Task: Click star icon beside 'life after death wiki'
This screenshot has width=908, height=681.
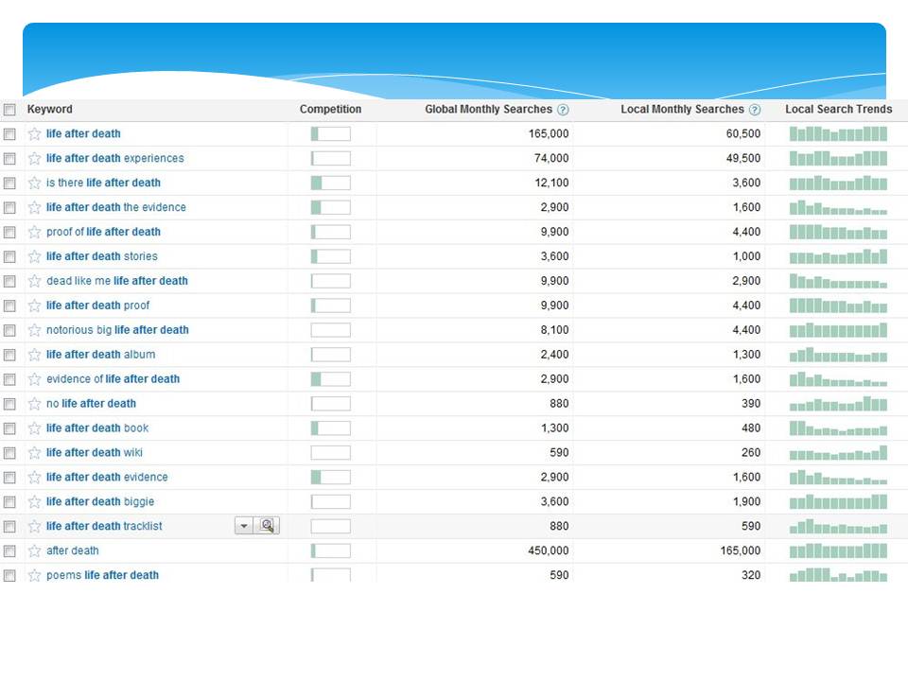Action: pos(35,453)
